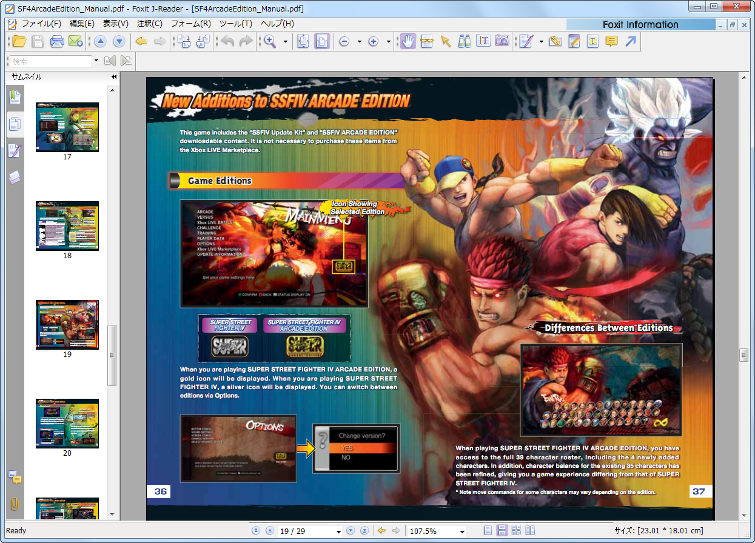Click the 検索 search input field
The height and width of the screenshot is (543, 755).
click(x=50, y=61)
